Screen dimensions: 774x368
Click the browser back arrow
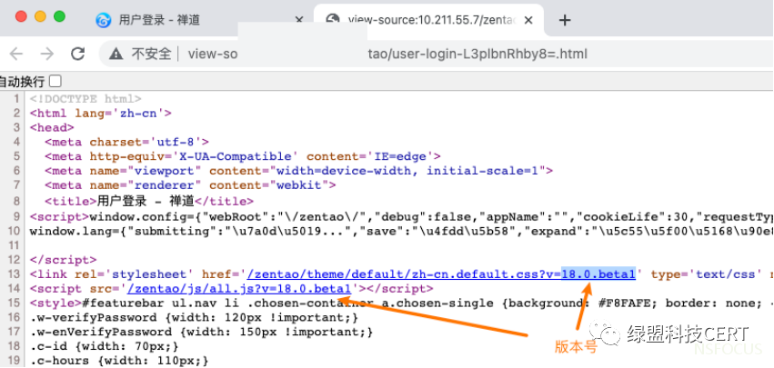(x=16, y=54)
